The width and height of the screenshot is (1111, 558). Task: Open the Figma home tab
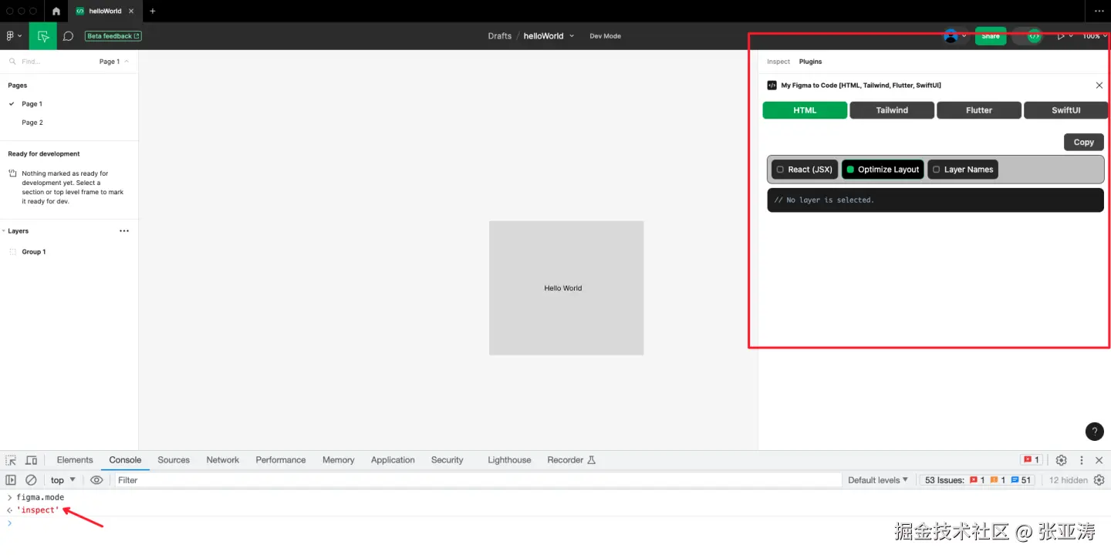tap(56, 11)
